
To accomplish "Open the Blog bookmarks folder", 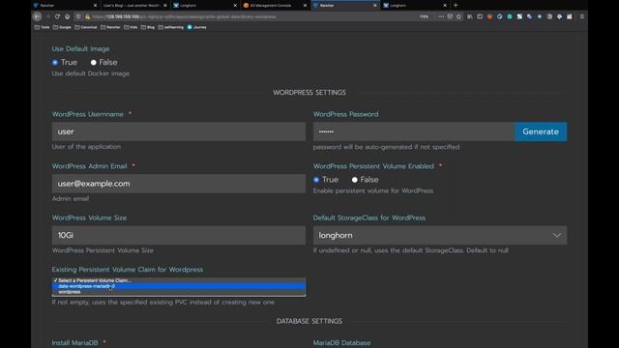I will (148, 27).
